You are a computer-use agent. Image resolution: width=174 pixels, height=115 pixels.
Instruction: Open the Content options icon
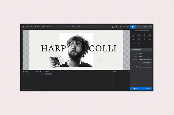tap(144, 36)
